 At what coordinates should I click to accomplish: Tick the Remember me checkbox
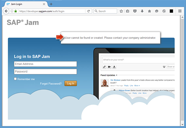(x=15, y=79)
